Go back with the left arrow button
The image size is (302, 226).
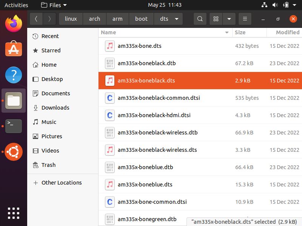click(36, 19)
